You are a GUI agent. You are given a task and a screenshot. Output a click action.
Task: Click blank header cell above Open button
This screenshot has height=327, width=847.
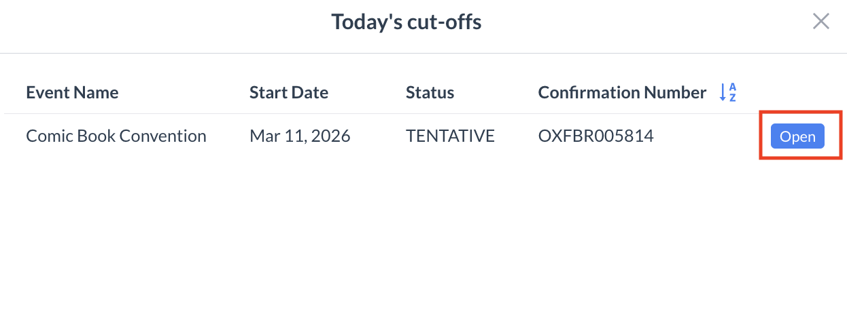(x=797, y=93)
